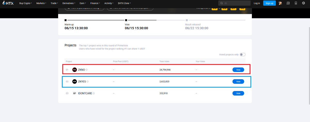
Task: Click the Sign up button
Action: (269, 3)
